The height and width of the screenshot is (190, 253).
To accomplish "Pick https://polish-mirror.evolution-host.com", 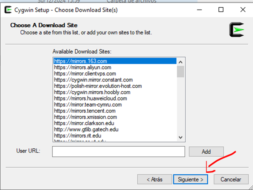I will pos(98,86).
